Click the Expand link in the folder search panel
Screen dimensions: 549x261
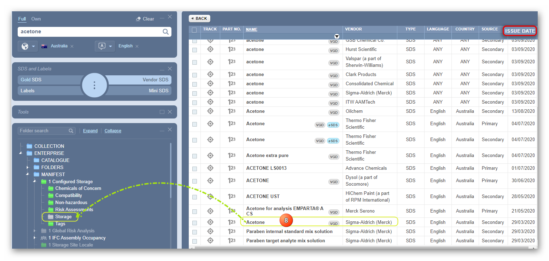click(x=90, y=130)
